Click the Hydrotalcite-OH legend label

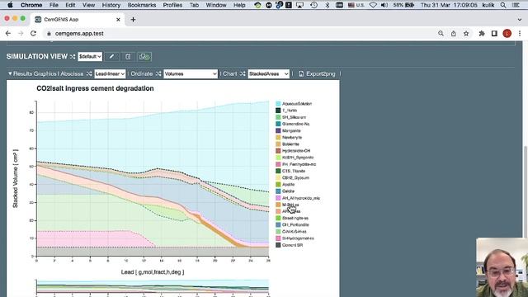click(296, 151)
